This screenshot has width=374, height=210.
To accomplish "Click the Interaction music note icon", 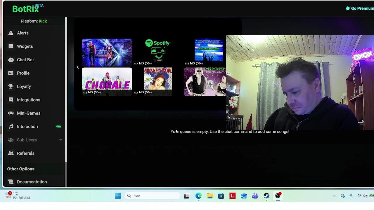I will (x=11, y=127).
